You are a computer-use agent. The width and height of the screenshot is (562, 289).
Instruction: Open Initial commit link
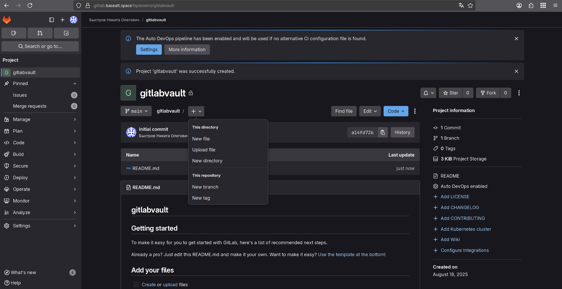[x=153, y=129]
